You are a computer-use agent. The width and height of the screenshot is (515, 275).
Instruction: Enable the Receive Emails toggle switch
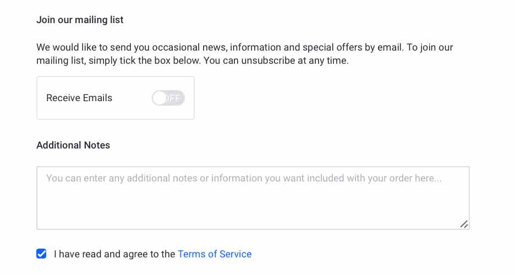click(x=168, y=98)
